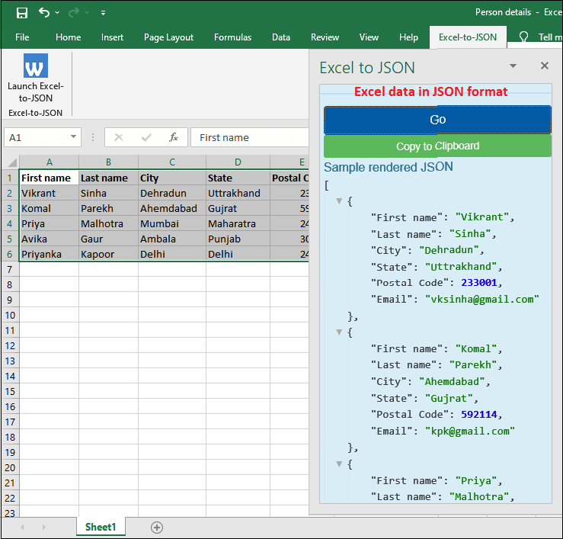
Task: Select cell containing Dehradun
Action: [x=172, y=193]
